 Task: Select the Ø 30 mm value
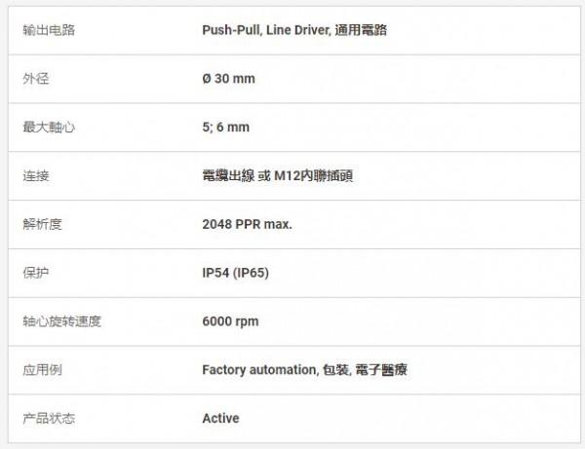pos(228,79)
